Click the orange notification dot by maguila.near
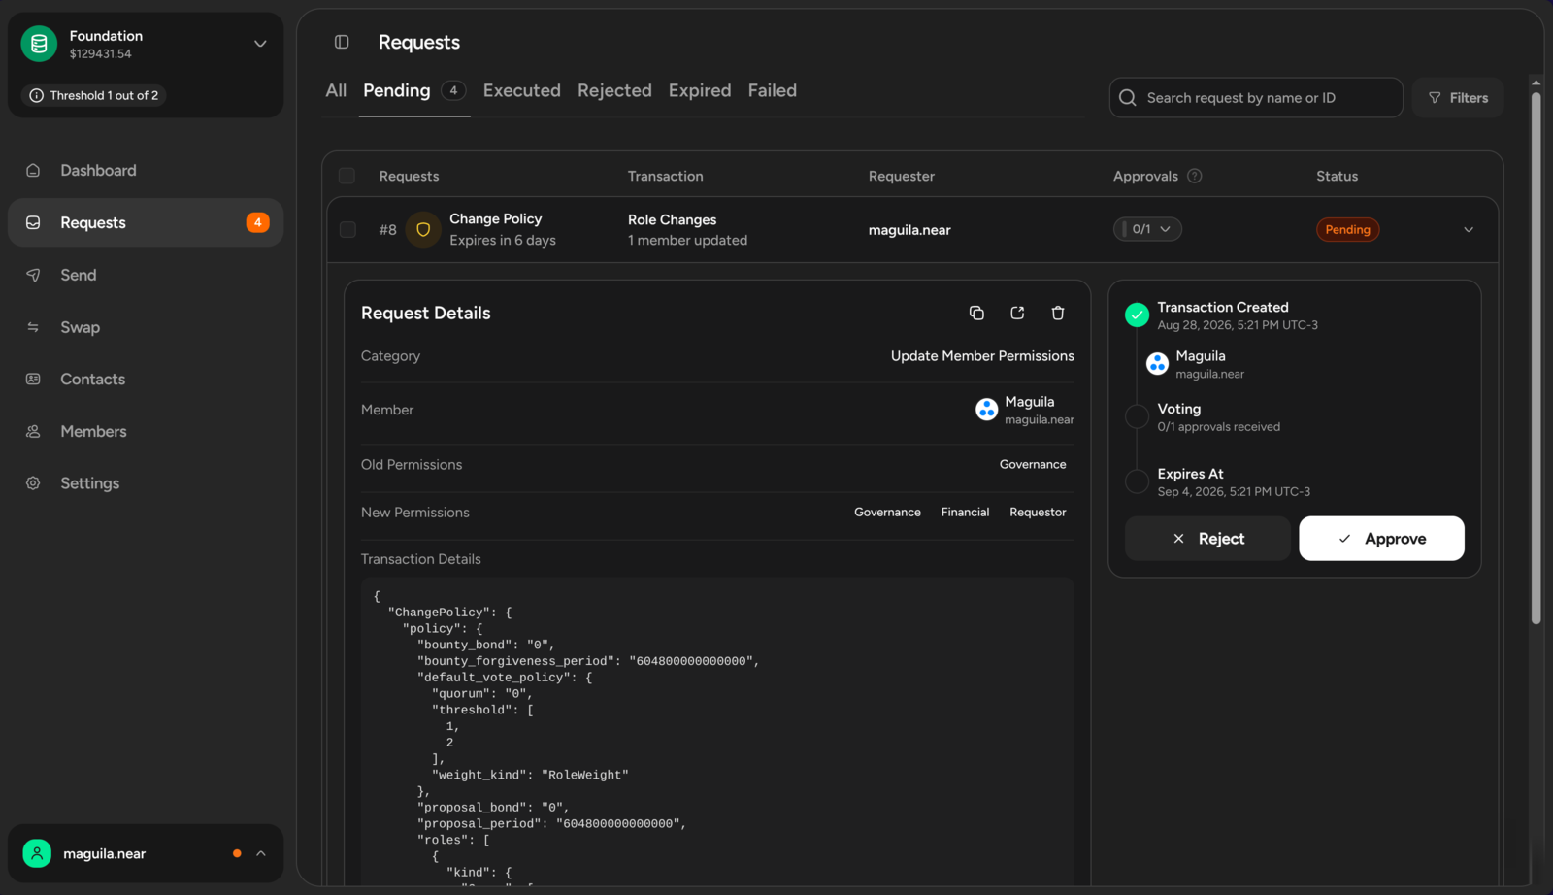1553x895 pixels. 237,853
